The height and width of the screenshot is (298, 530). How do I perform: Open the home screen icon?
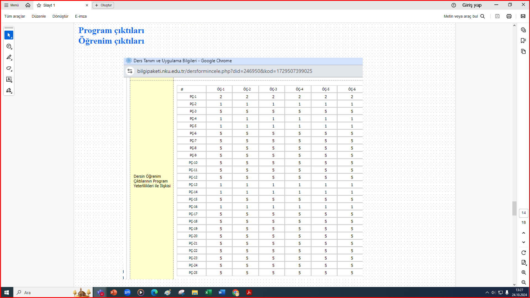[x=28, y=5]
